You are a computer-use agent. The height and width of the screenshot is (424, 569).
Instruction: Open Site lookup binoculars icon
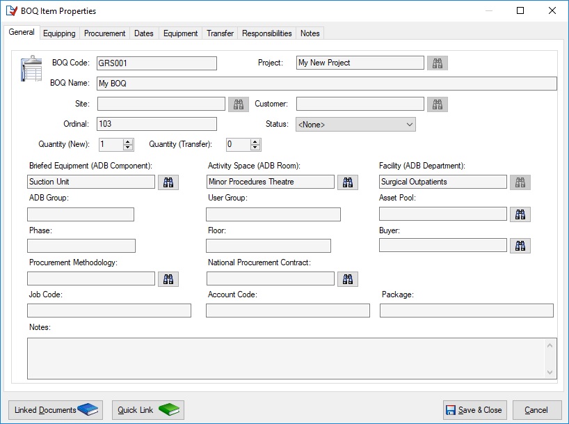[x=238, y=104]
